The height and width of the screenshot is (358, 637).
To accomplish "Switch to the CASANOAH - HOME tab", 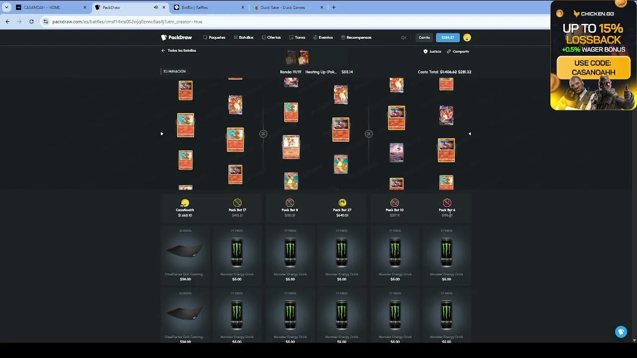I will [x=50, y=7].
